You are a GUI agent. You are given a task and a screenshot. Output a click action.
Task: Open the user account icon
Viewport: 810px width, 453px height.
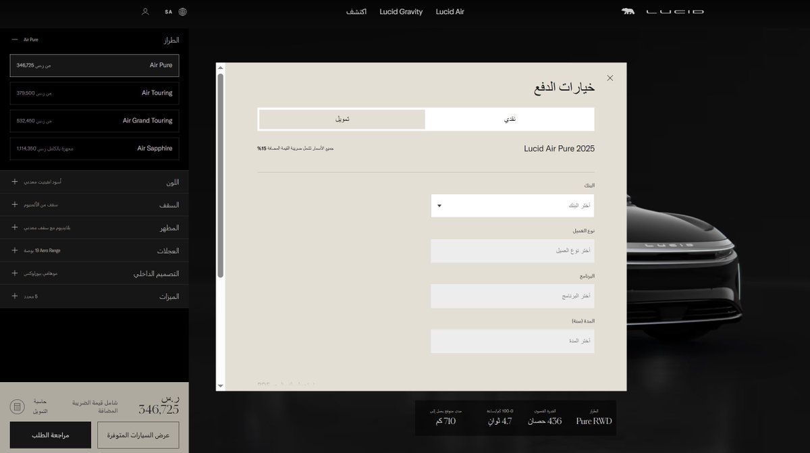pyautogui.click(x=145, y=11)
